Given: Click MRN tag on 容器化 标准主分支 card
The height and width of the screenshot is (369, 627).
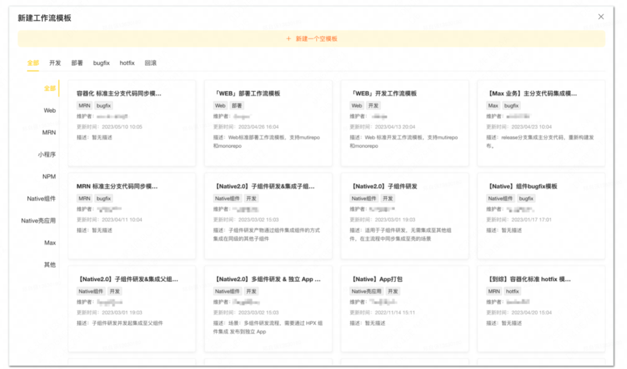Looking at the screenshot, I should (84, 106).
